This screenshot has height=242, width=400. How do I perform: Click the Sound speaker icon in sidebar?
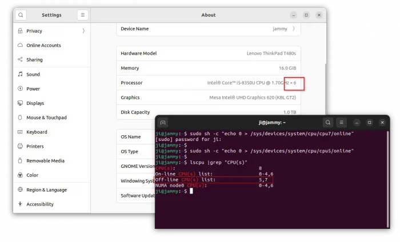coord(21,74)
